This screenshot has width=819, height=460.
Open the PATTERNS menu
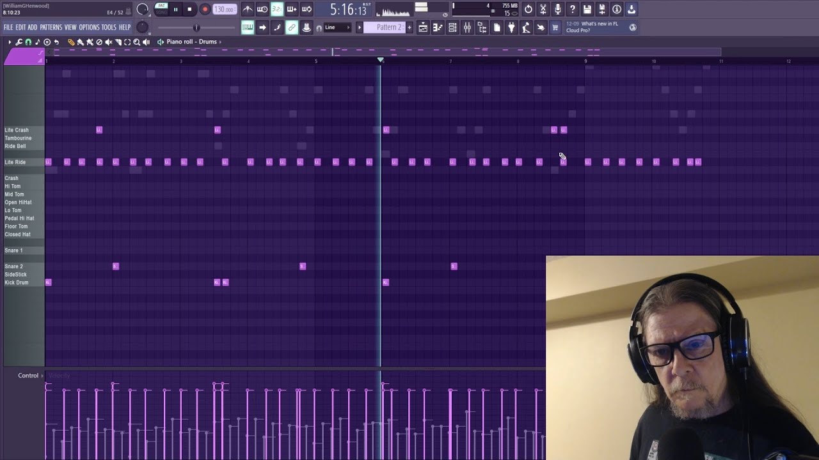click(51, 27)
